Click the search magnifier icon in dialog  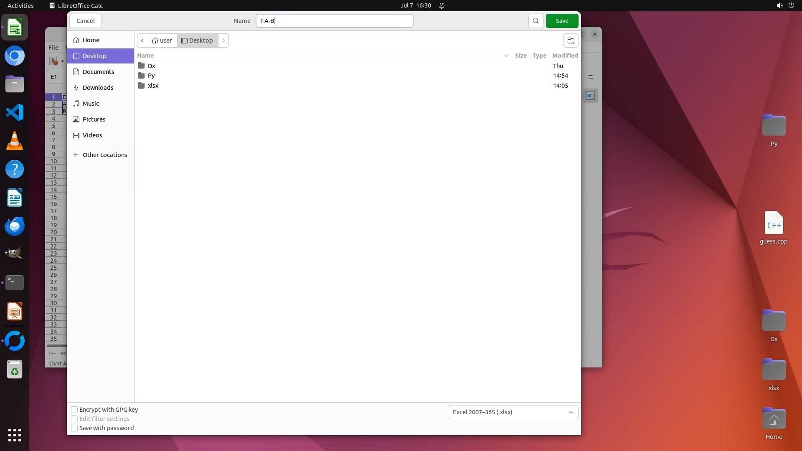[536, 21]
